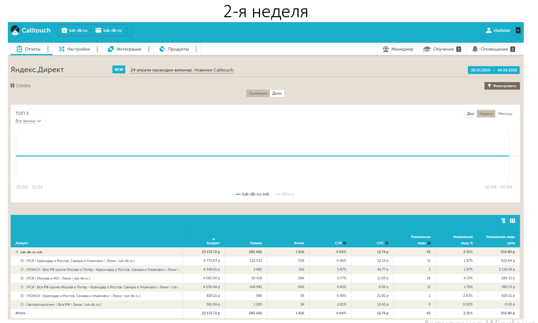Image resolution: width=538 pixels, height=323 pixels.
Task: Open the three-dot options next to Отчеты
Action: (x=48, y=49)
